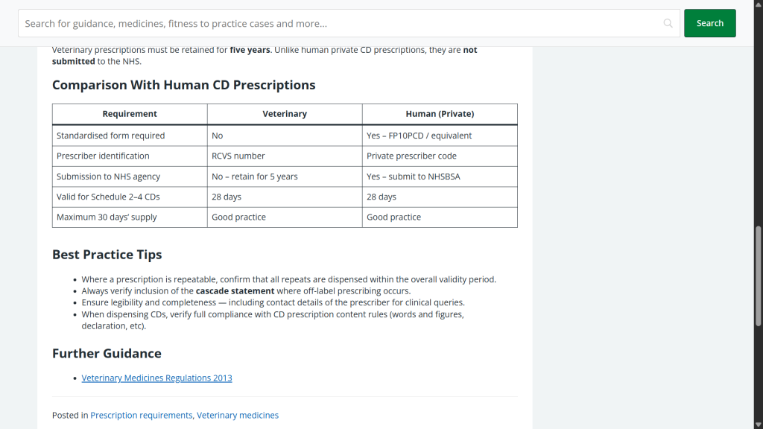Screen dimensions: 763x429
Task: Click the scrollbar down arrow
Action: pyautogui.click(x=758, y=424)
